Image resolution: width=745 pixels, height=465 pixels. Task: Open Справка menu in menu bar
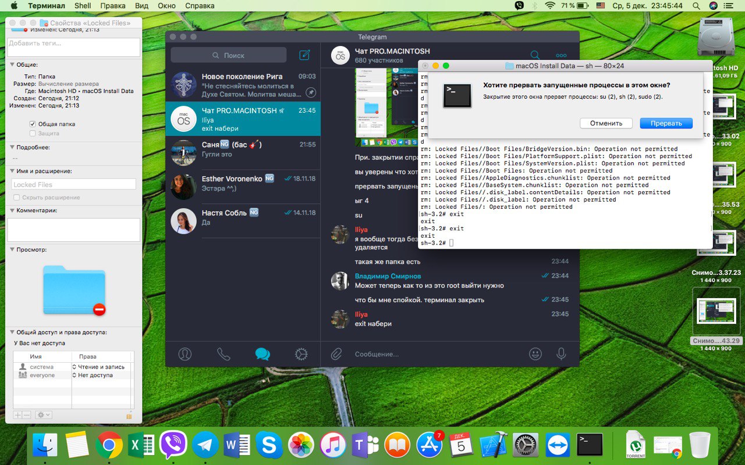[200, 5]
